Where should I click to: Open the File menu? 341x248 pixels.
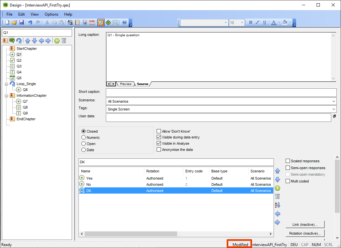pos(9,14)
